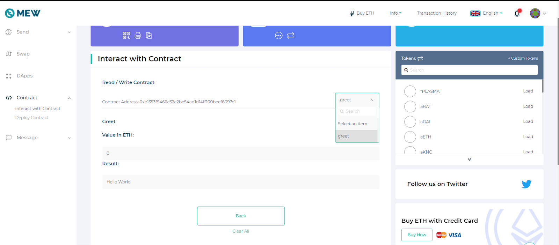Image resolution: width=559 pixels, height=245 pixels.
Task: Click the aETH token circle icon
Action: (410, 137)
